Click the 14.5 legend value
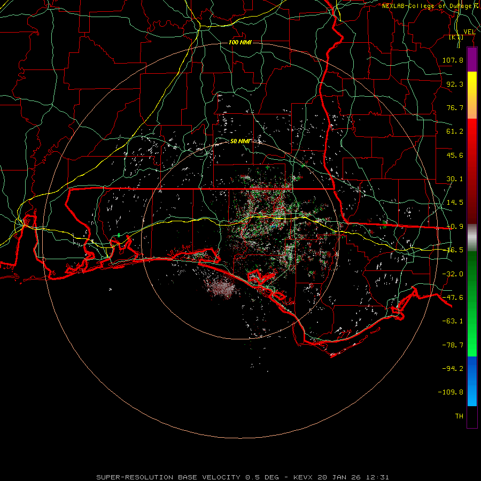Image resolution: width=481 pixels, height=481 pixels. (455, 203)
